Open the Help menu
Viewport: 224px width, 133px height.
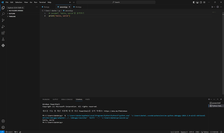pos(50,2)
